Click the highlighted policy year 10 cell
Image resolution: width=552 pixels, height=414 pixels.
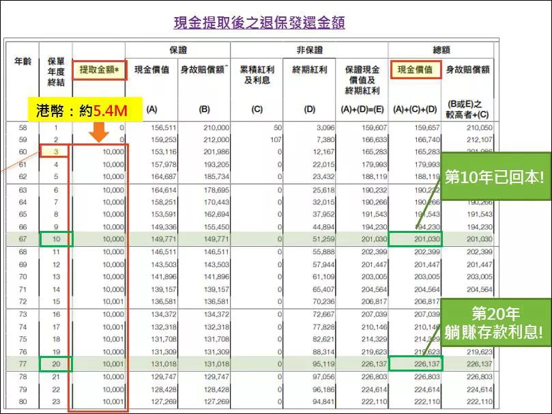(53, 238)
